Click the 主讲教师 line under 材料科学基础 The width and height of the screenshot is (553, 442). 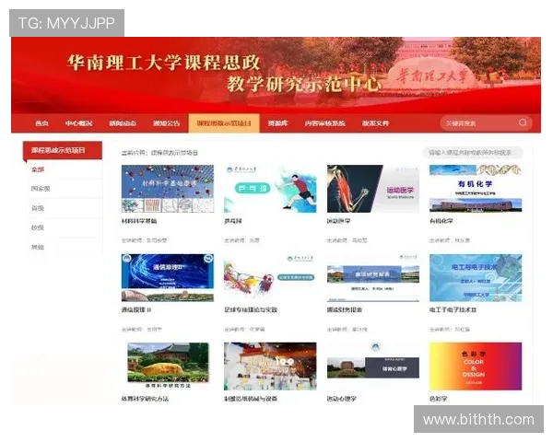pyautogui.click(x=145, y=240)
